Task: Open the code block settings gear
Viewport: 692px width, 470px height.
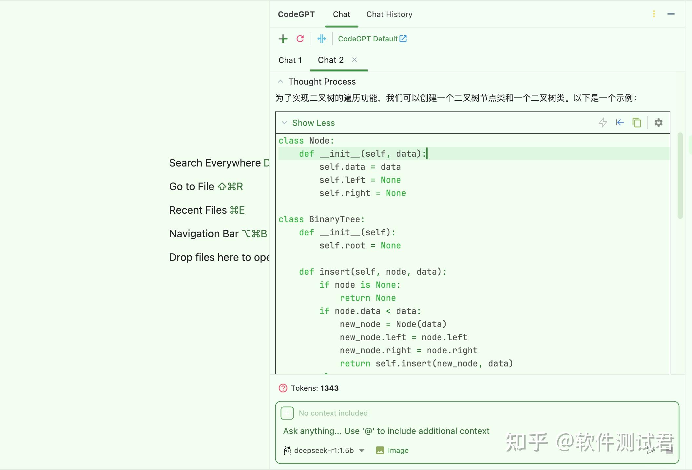Action: [659, 123]
